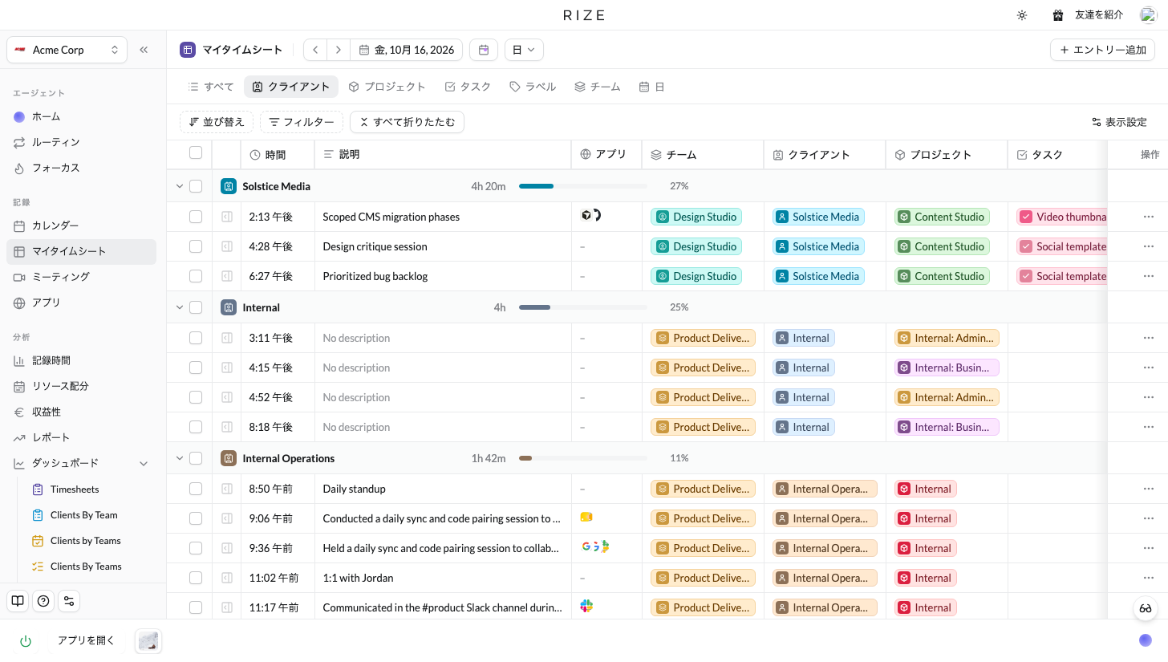The width and height of the screenshot is (1168, 662).
Task: Click Solstice Media 27% progress bar
Action: pyautogui.click(x=582, y=186)
